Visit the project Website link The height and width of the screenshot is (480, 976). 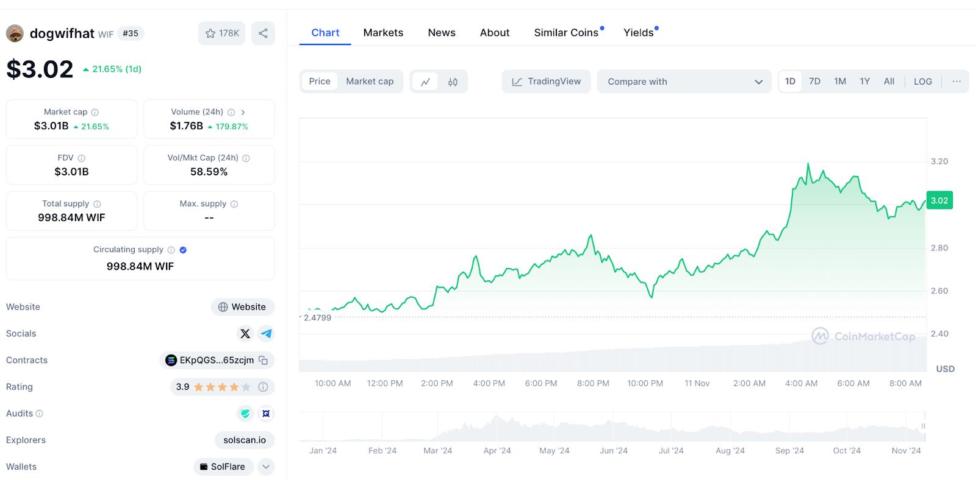pyautogui.click(x=243, y=307)
